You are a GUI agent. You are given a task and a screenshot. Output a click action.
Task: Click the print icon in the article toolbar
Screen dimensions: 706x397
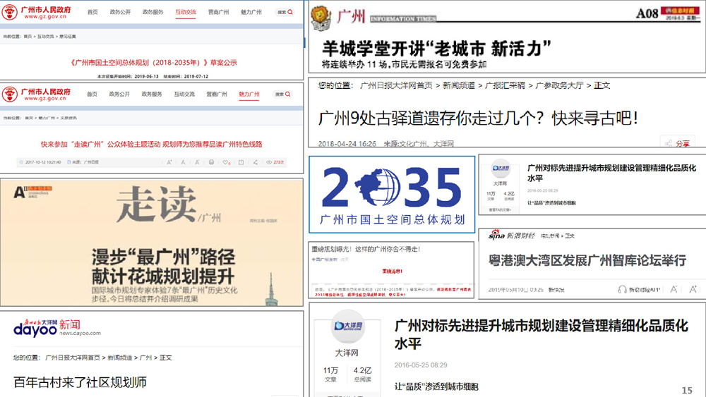tap(211, 162)
